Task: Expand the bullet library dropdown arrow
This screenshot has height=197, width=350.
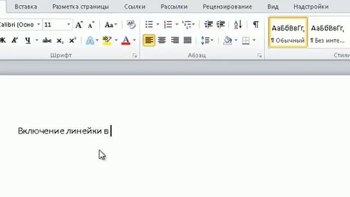Action: pyautogui.click(x=157, y=24)
